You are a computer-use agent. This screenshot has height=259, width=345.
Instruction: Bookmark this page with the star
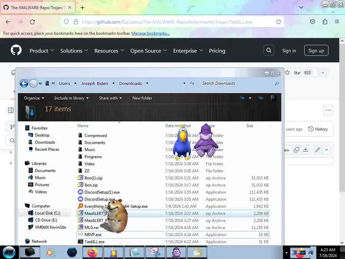278,22
